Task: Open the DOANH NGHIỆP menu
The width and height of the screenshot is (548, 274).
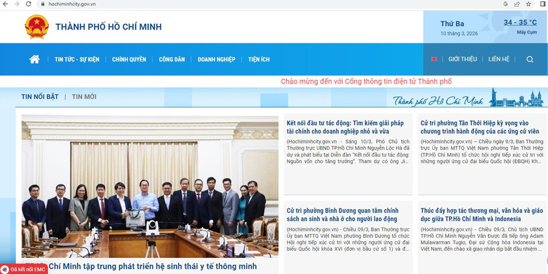Action: [217, 59]
